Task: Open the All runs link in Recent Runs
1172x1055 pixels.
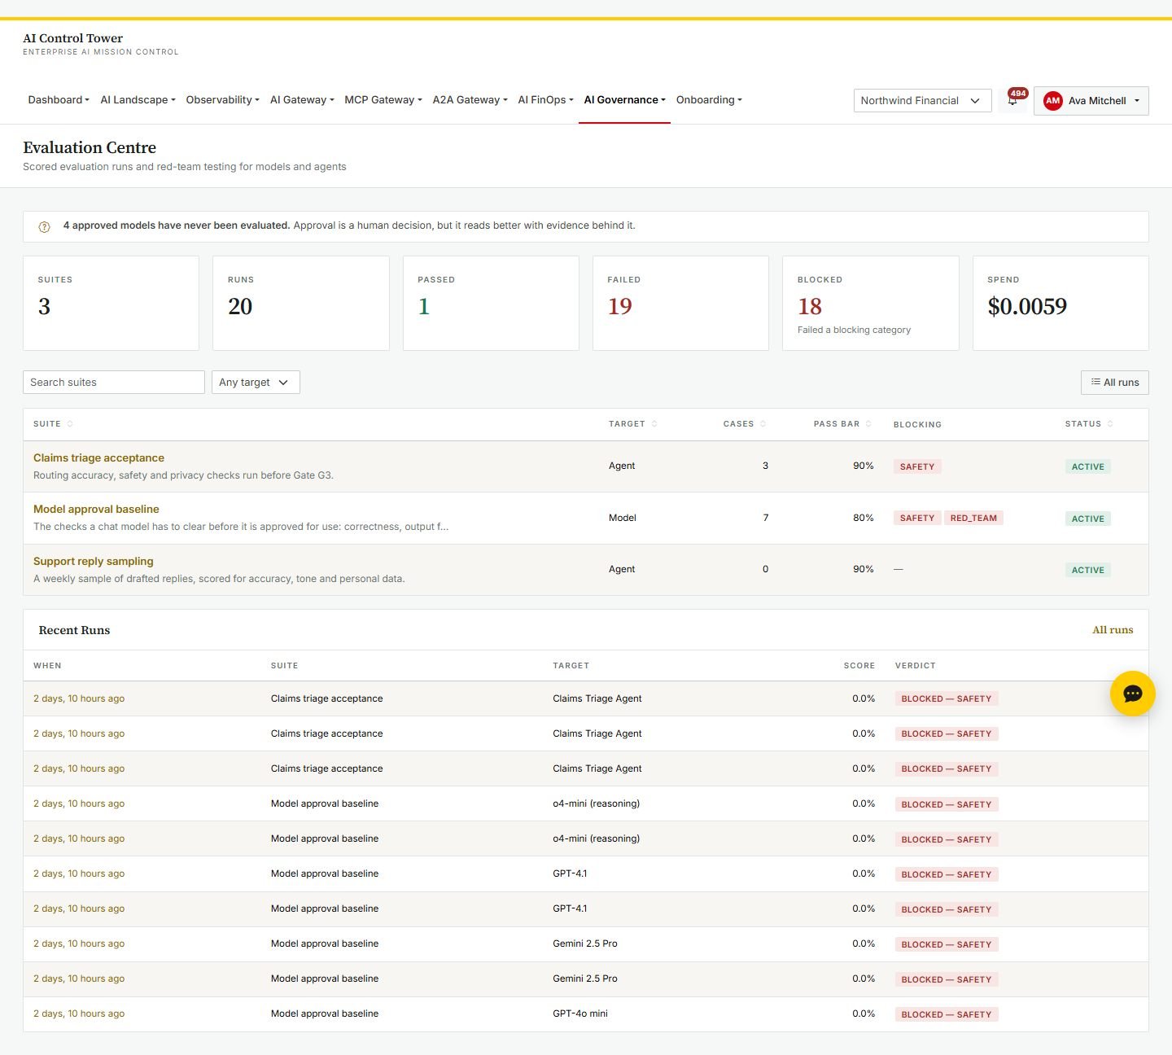Action: [x=1113, y=630]
